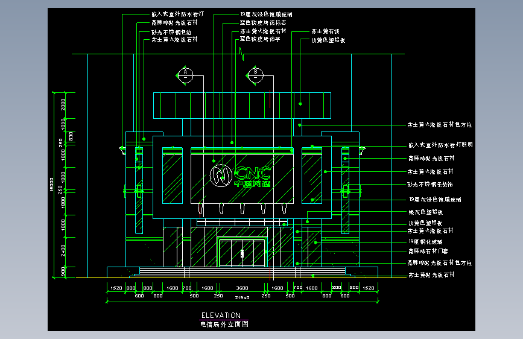This screenshot has height=339, width=523.
Task: Click the 蓝色铁皮烤漆标志 label
Action: pos(263,23)
